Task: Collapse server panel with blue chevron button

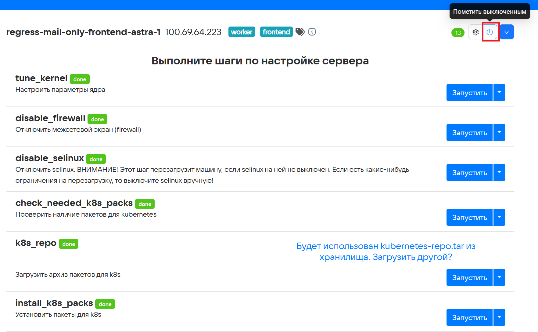Action: [x=507, y=32]
